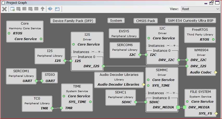Click the plus button on SDMMC Driver Instances
This screenshot has width=222, height=119.
tap(174, 93)
